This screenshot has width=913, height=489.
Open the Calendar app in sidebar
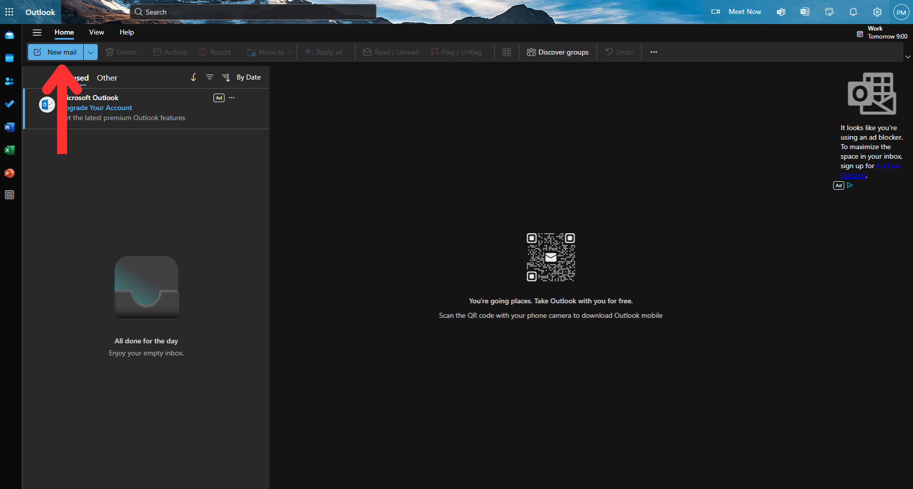point(10,58)
